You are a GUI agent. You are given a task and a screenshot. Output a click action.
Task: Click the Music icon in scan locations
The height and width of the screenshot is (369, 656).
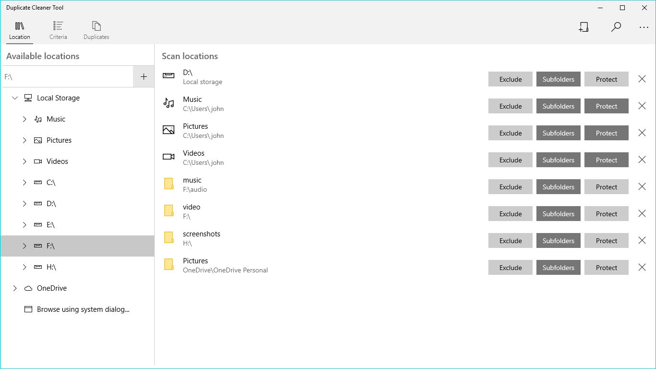pyautogui.click(x=169, y=103)
